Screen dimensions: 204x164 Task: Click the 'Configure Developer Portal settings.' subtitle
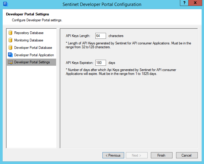[37, 20]
